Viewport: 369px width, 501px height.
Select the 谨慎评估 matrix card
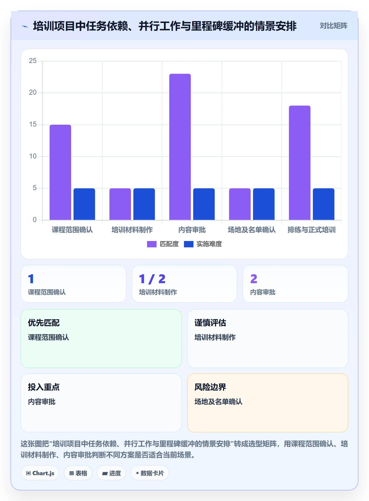pyautogui.click(x=268, y=339)
